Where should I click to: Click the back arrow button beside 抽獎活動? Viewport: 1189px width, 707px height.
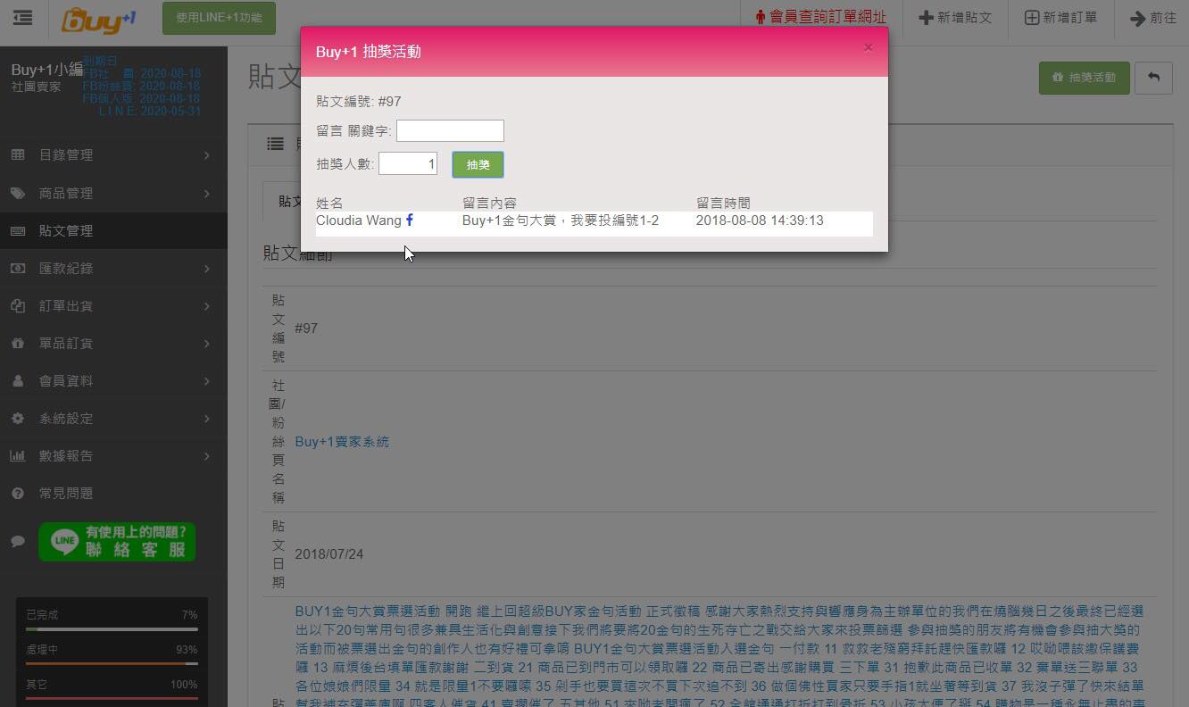tap(1153, 78)
